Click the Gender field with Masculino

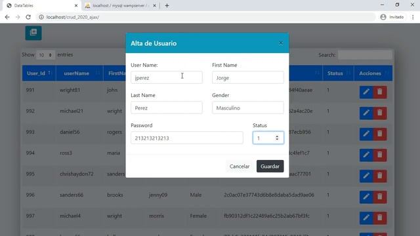pyautogui.click(x=248, y=108)
